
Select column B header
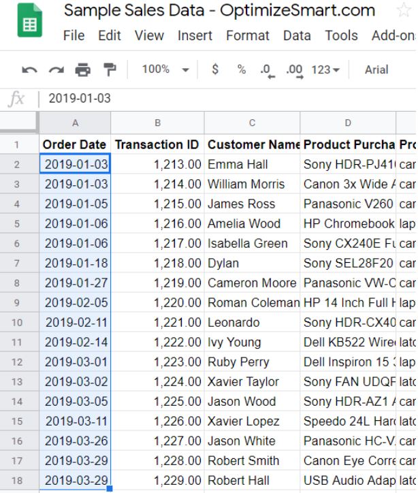click(157, 123)
